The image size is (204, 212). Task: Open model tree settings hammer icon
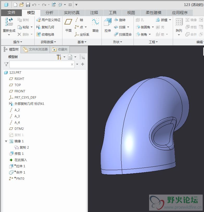59,57
